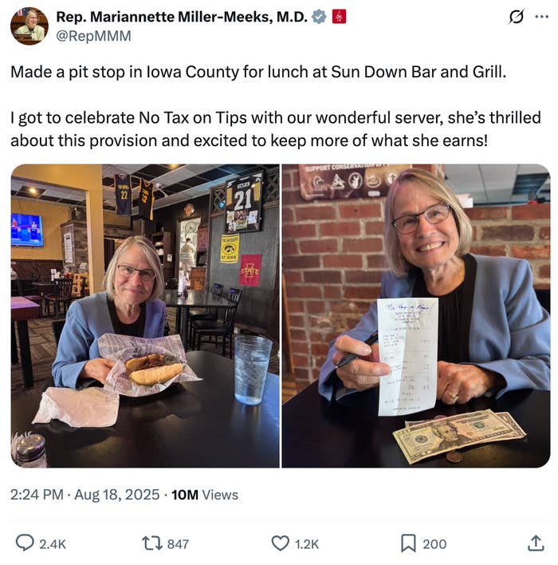Click the @RepMMM handle
This screenshot has width=558, height=565.
[x=93, y=36]
